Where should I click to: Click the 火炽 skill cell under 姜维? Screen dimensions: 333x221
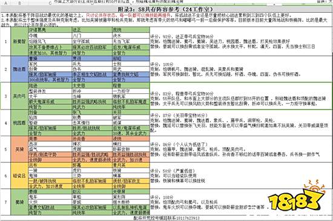(x=50, y=202)
